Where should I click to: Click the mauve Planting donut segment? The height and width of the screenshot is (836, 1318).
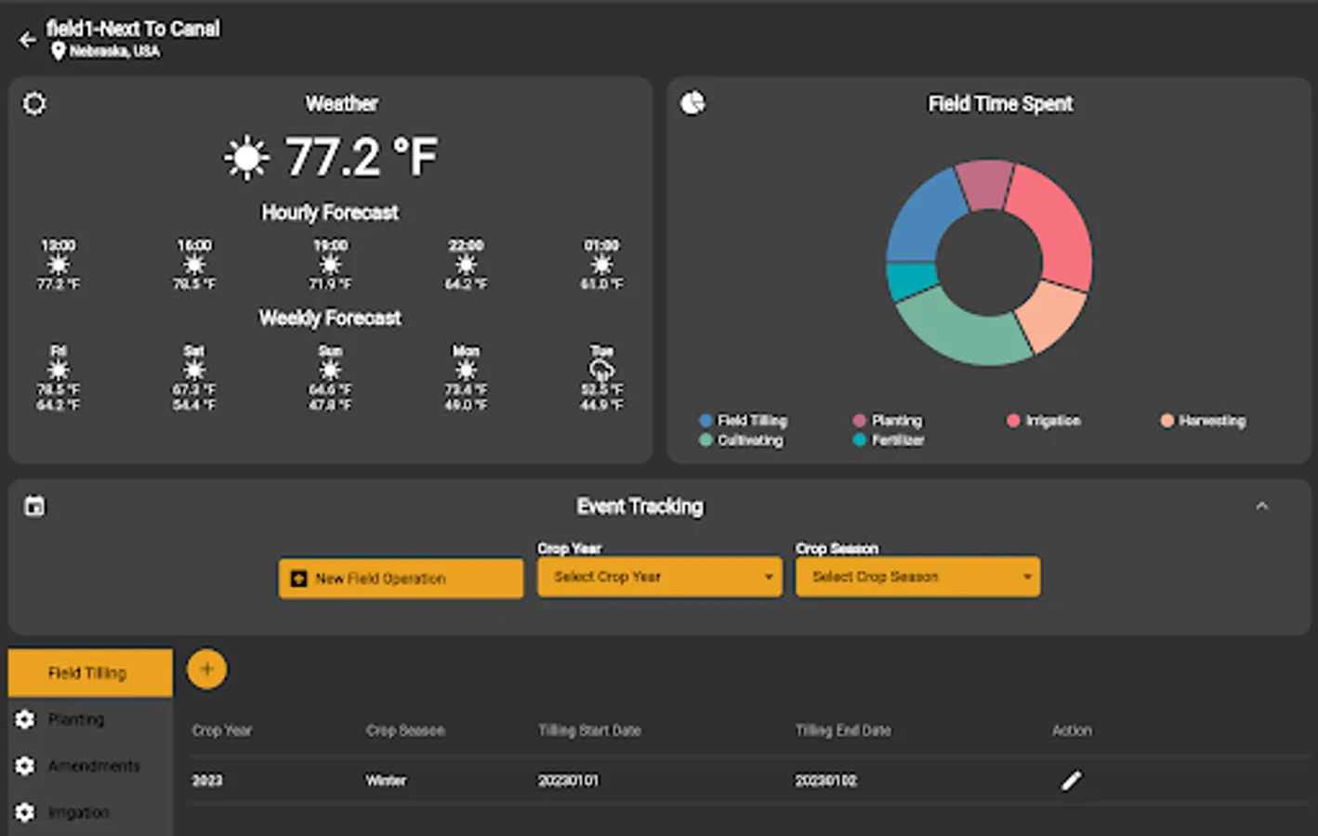(x=985, y=183)
